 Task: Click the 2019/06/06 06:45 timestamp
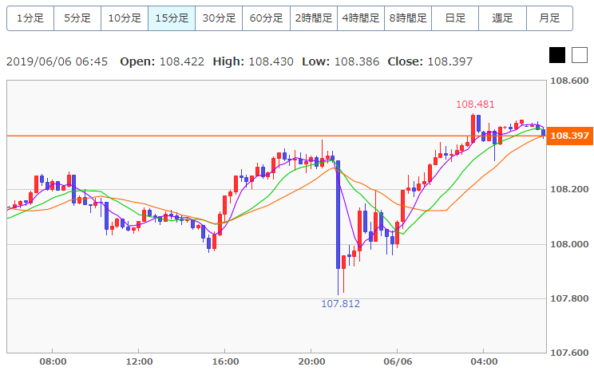point(57,61)
